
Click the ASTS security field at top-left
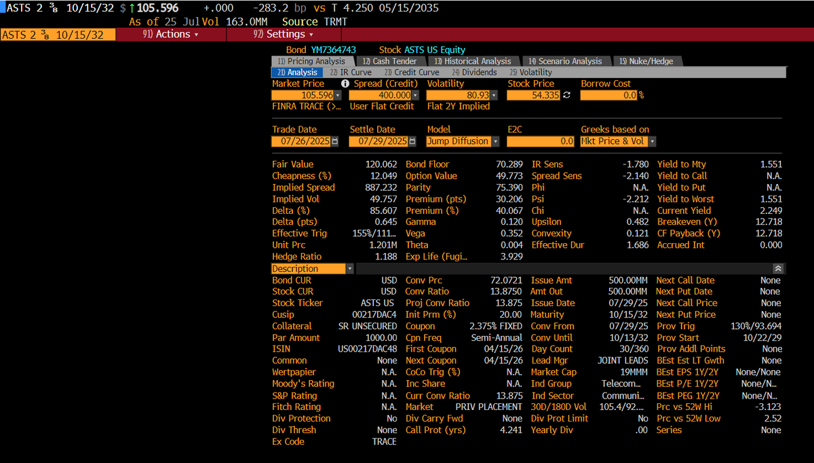point(58,35)
